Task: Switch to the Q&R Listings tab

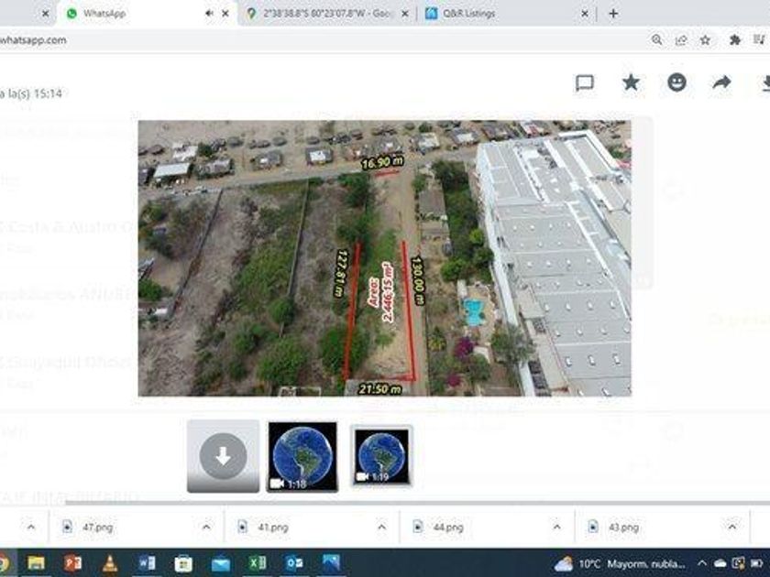Action: (x=500, y=14)
